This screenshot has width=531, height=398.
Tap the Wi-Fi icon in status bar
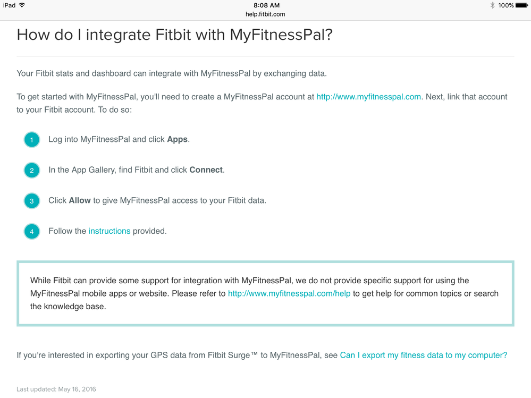[x=22, y=5]
